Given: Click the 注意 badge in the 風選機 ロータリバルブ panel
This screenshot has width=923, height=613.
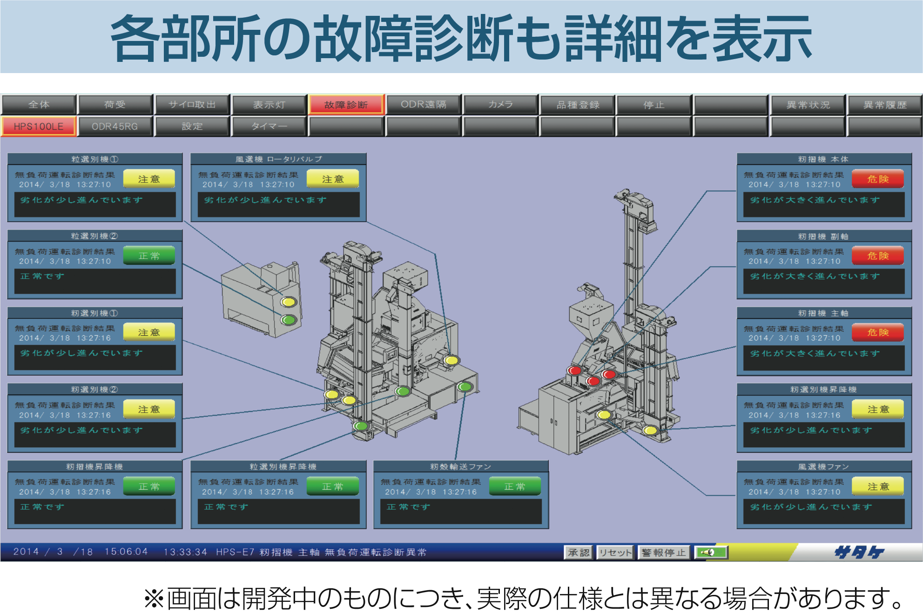Looking at the screenshot, I should tap(332, 179).
